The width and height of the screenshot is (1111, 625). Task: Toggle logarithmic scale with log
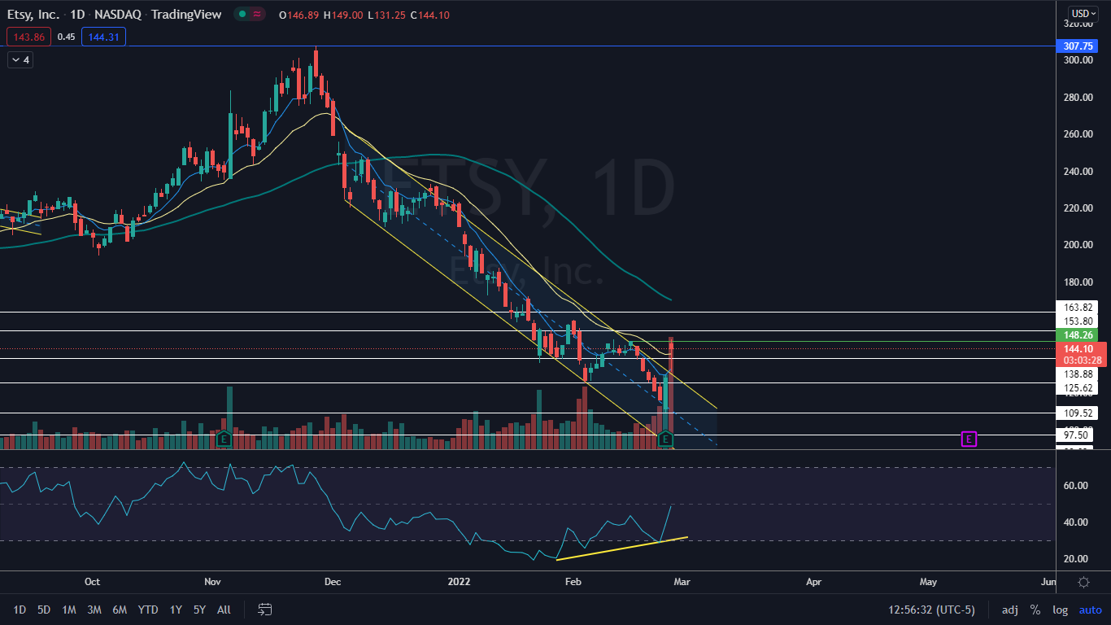[x=1060, y=610]
